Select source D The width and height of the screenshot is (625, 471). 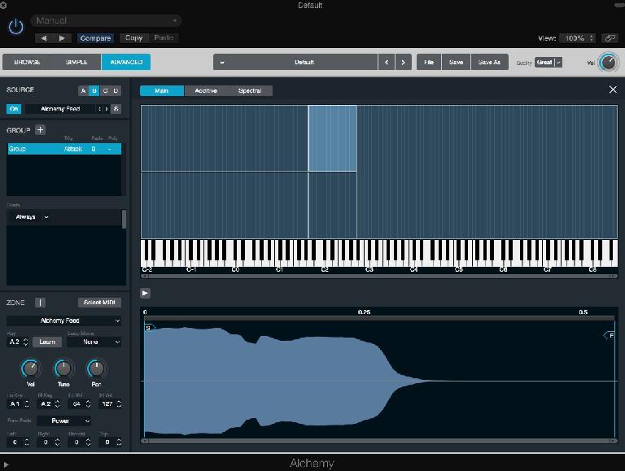(x=116, y=91)
